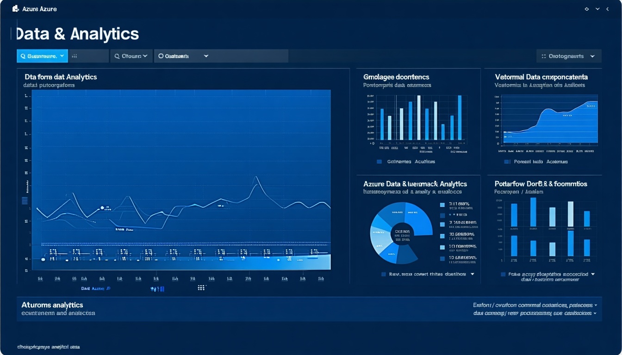
Task: Toggle the legend square under Vetormal area chart
Action: point(507,162)
